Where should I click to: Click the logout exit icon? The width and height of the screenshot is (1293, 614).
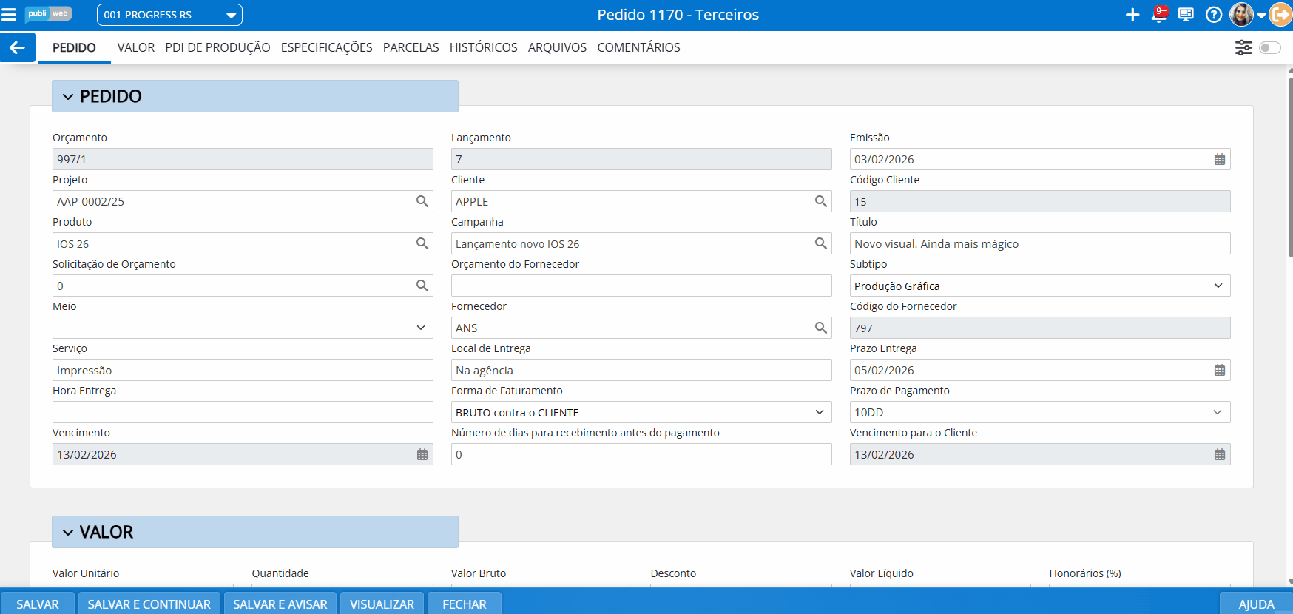coord(1280,15)
